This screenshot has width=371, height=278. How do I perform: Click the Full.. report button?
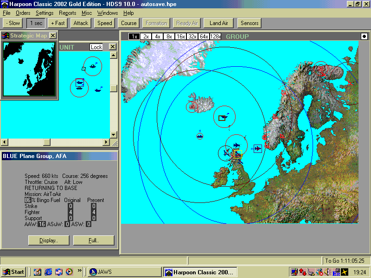pos(94,240)
